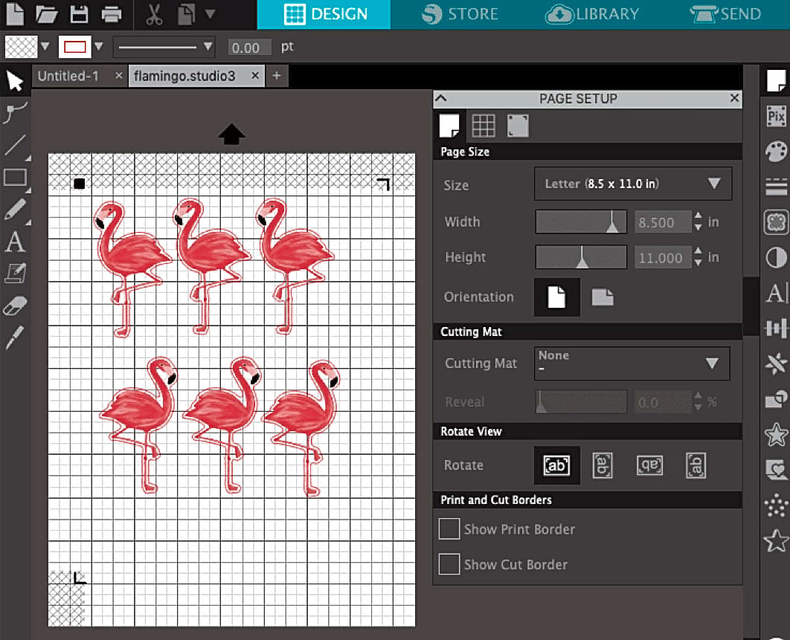Open the Transform align panel icon
790x640 pixels.
point(776,329)
